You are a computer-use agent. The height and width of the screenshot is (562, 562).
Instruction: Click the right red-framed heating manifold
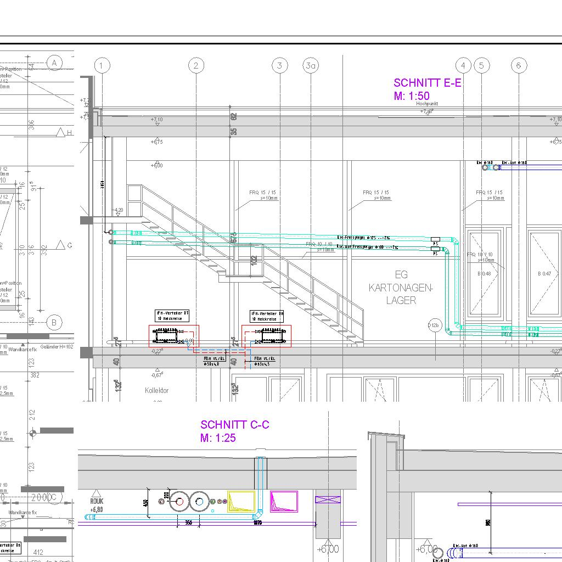coord(266,336)
